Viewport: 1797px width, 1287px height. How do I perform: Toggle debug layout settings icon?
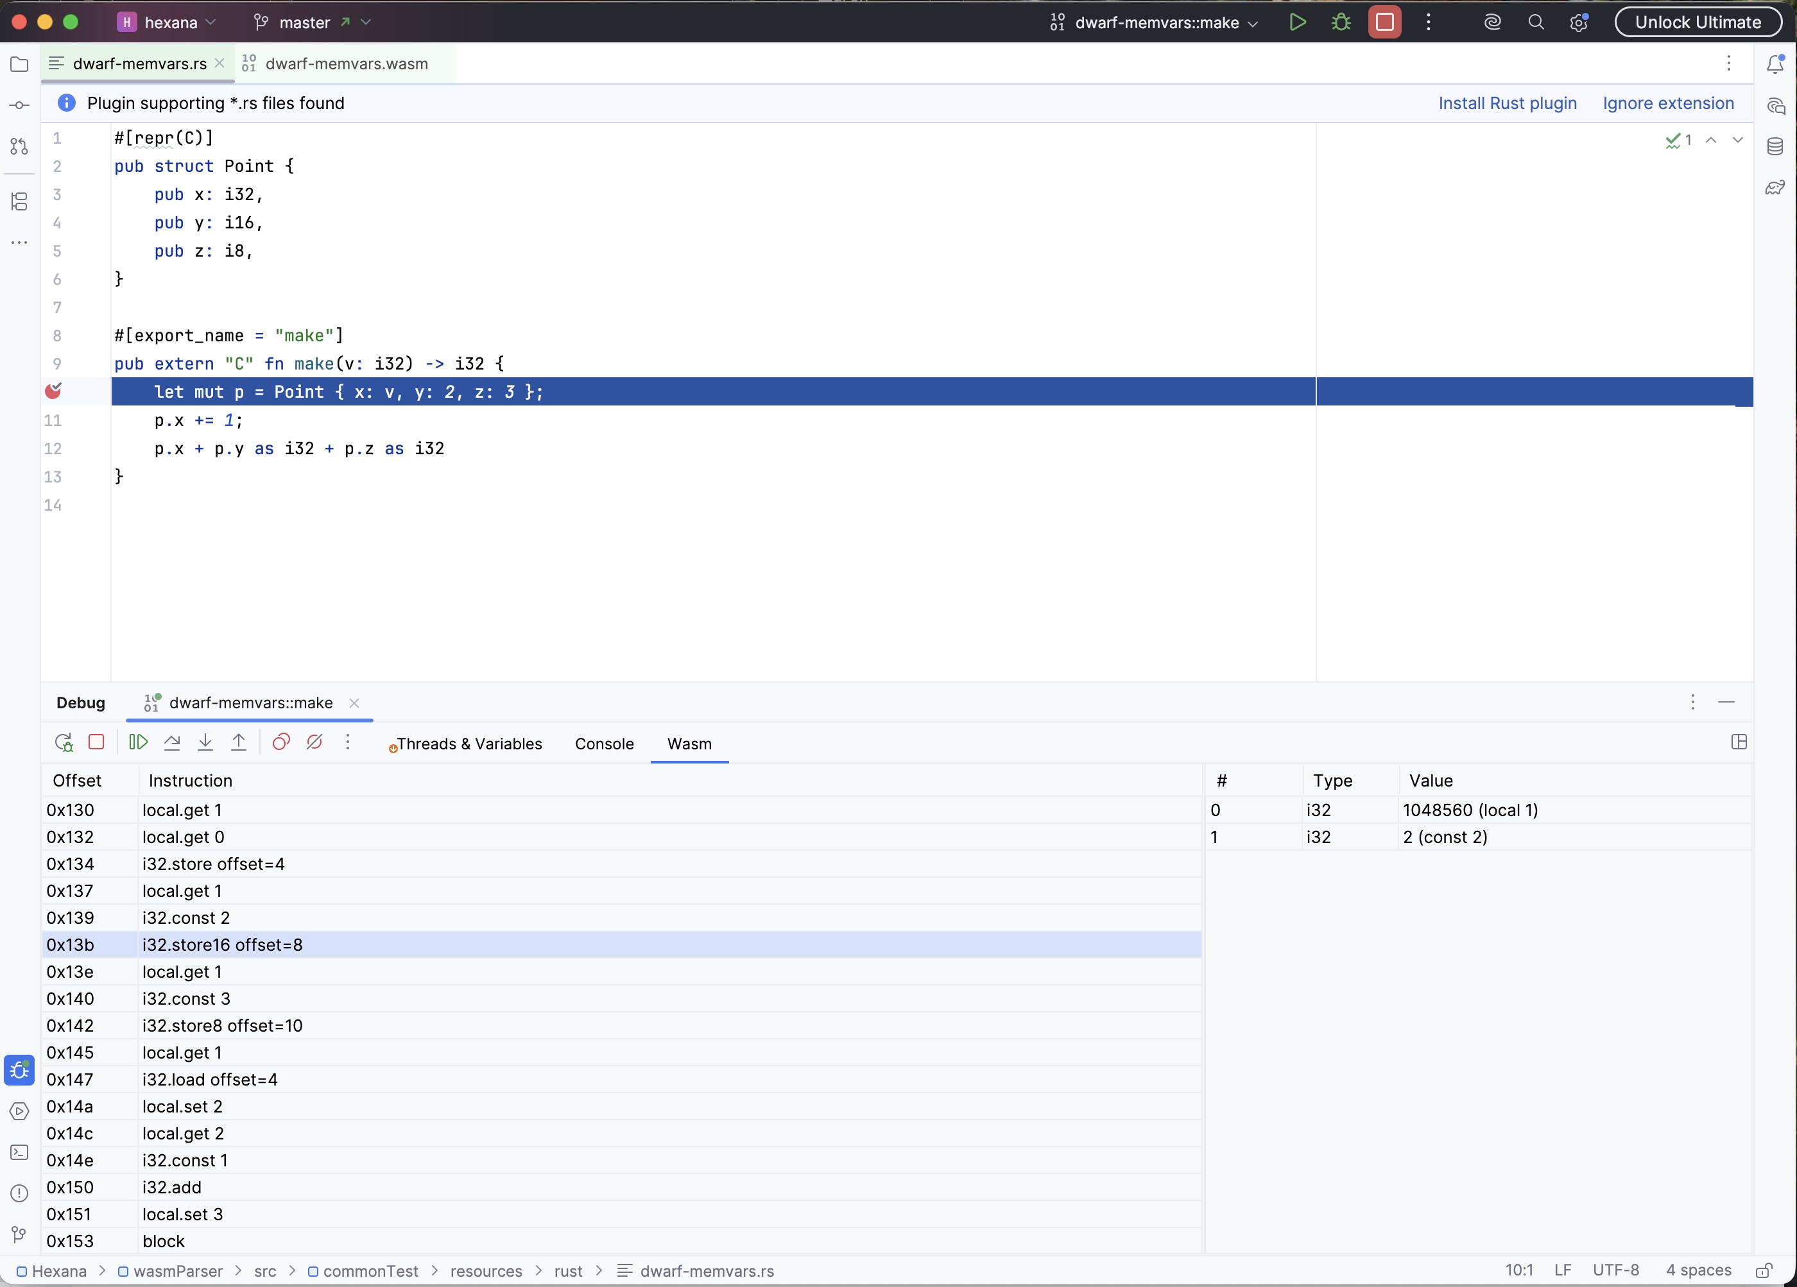tap(1739, 742)
